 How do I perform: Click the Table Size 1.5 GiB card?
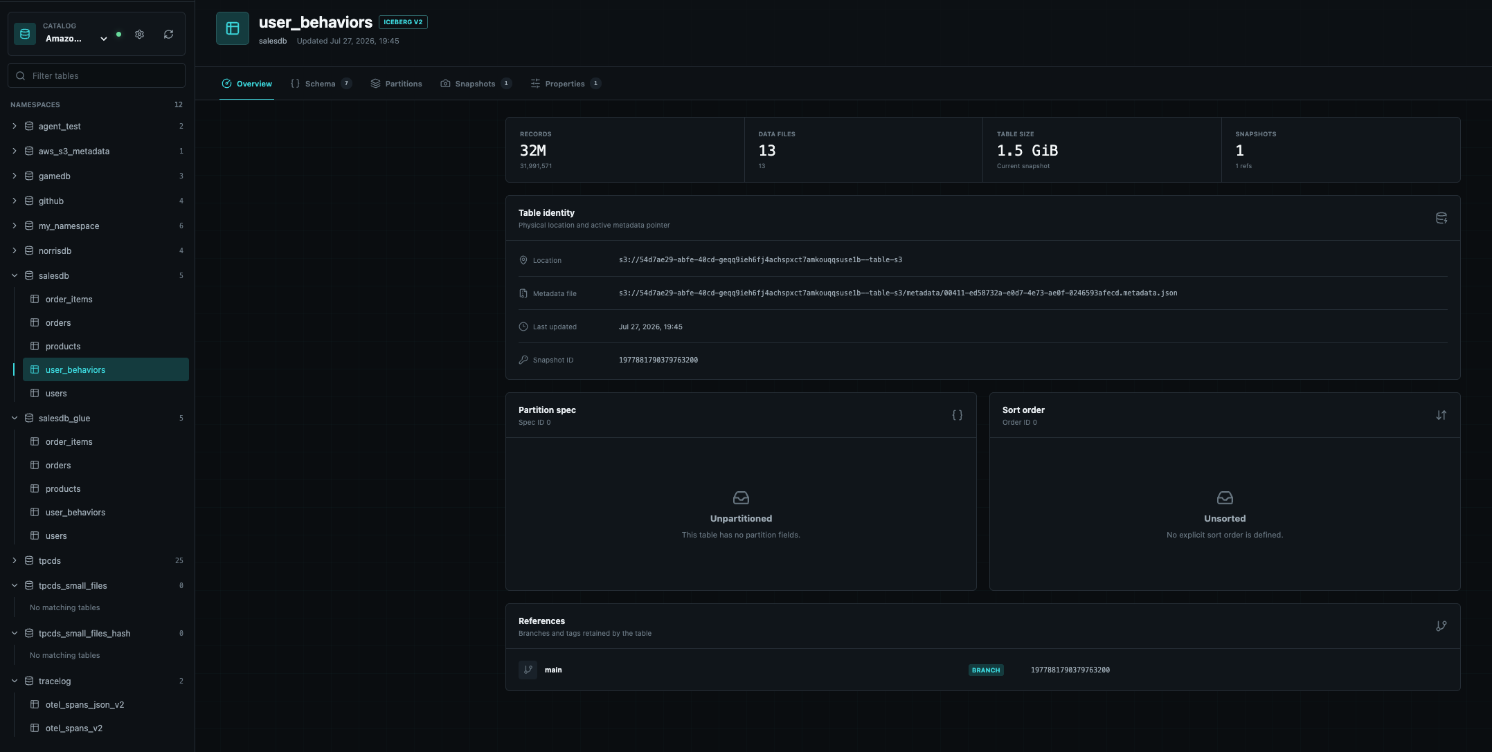tap(1102, 150)
